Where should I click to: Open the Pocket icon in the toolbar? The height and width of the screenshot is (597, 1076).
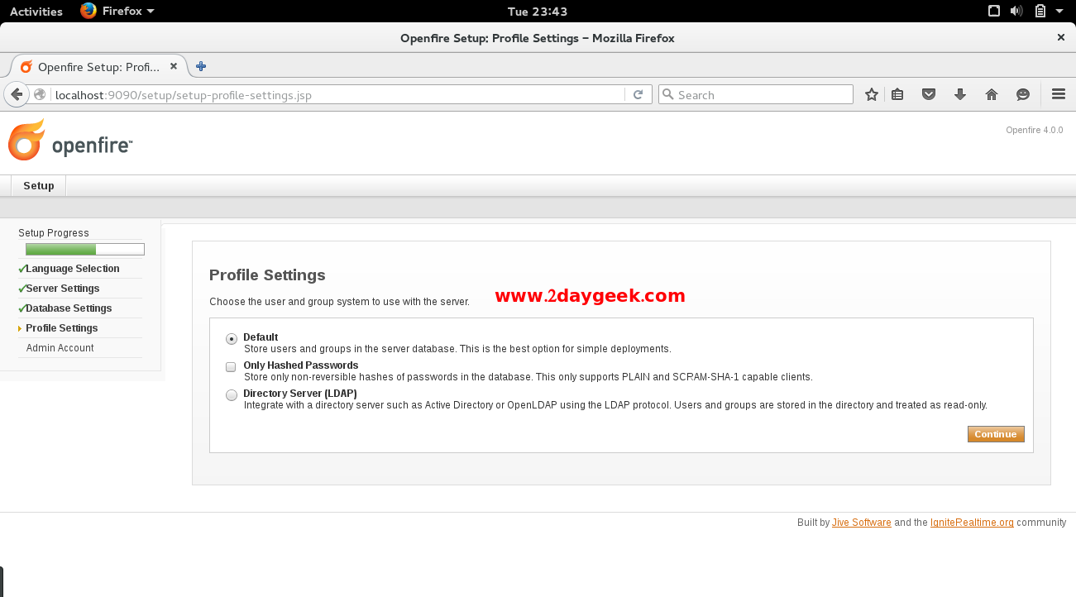click(x=929, y=94)
